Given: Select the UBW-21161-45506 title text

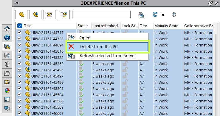Looking at the screenshot, I should tap(47, 101).
